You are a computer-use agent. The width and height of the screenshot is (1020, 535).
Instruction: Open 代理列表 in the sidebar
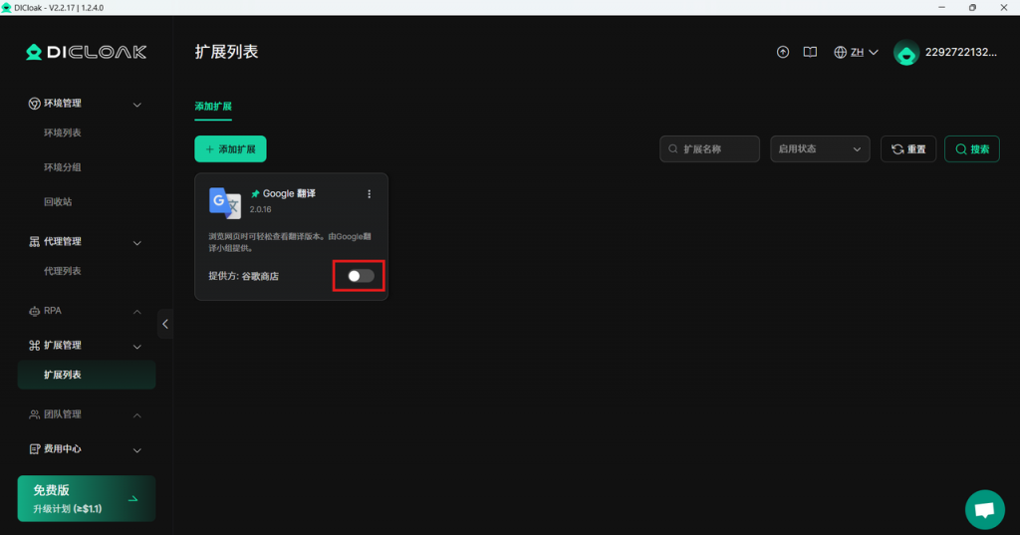pyautogui.click(x=63, y=271)
